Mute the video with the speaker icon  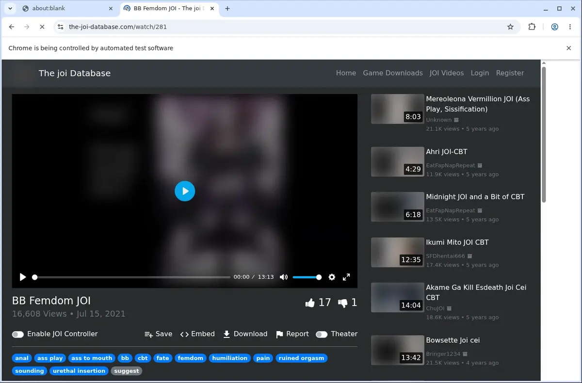pos(284,277)
